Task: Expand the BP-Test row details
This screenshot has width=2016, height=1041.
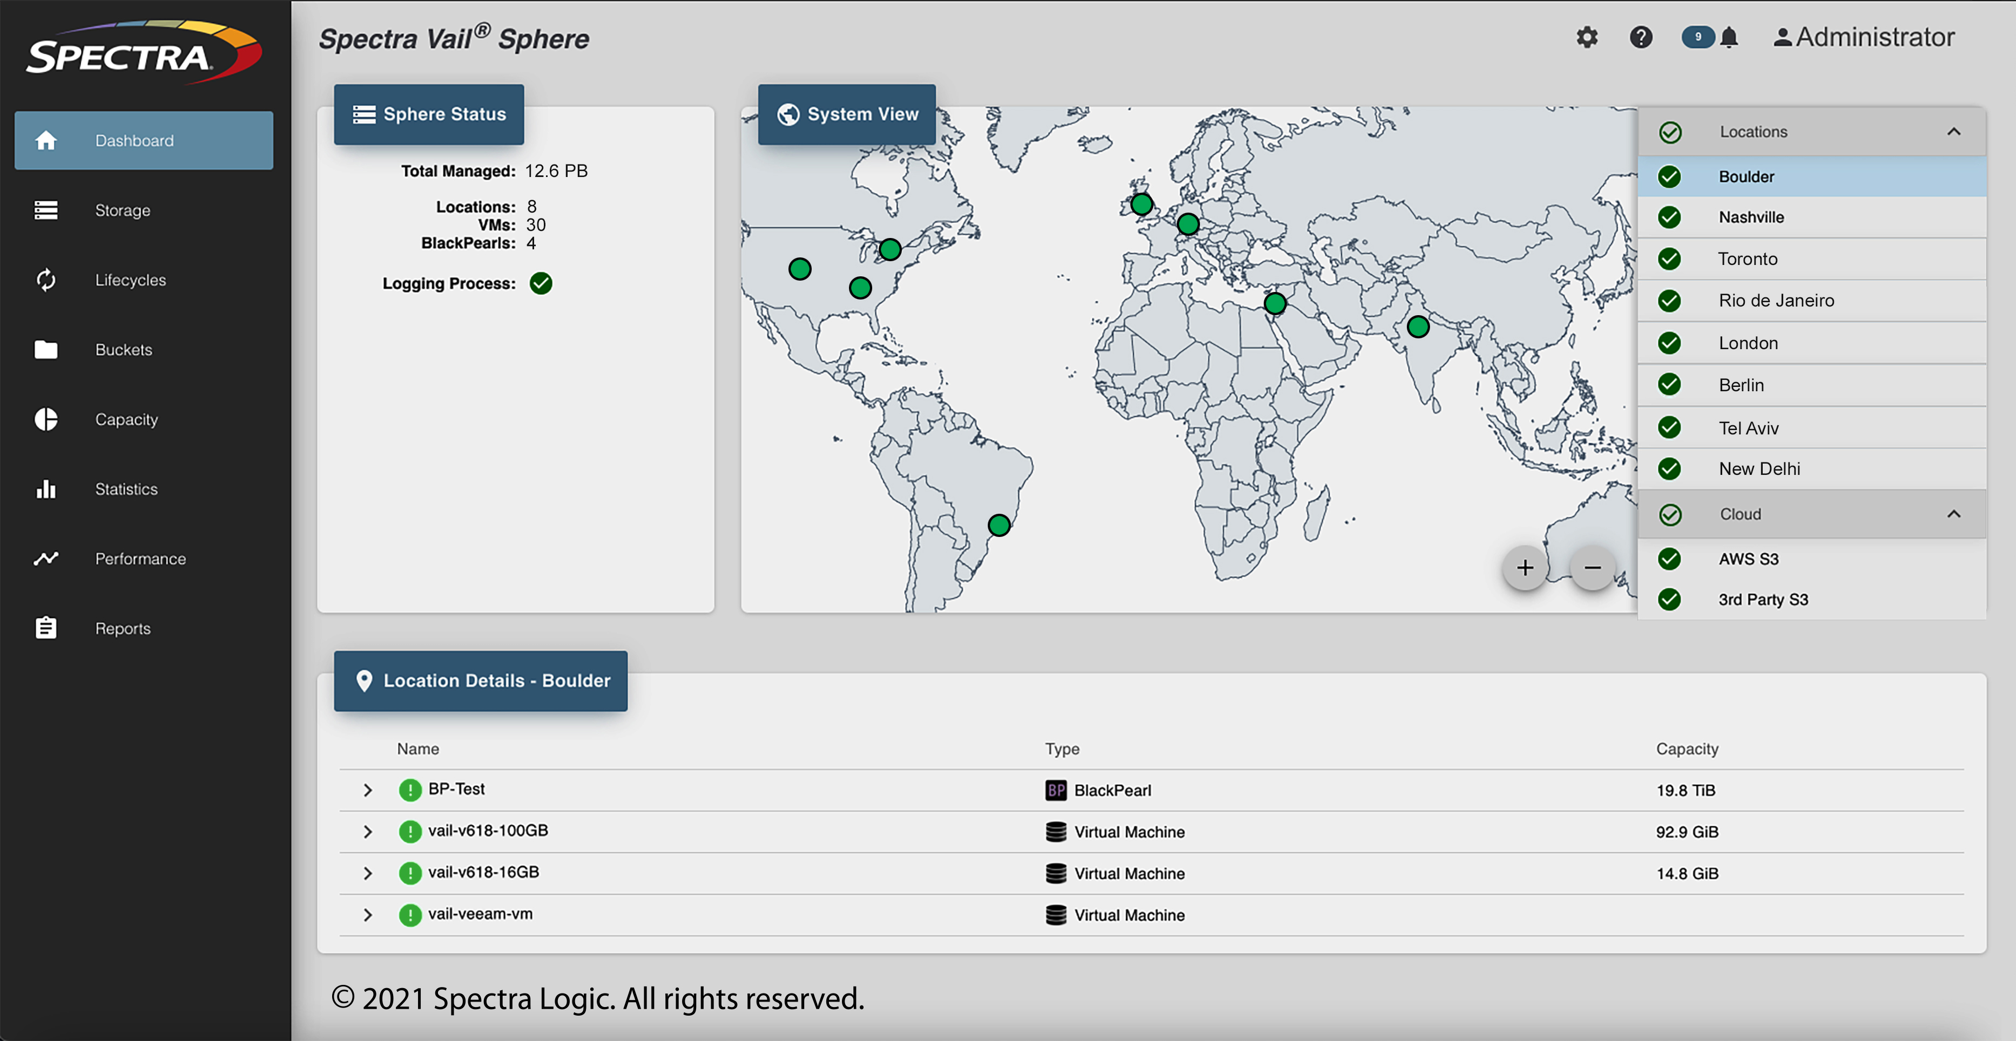Action: [367, 790]
